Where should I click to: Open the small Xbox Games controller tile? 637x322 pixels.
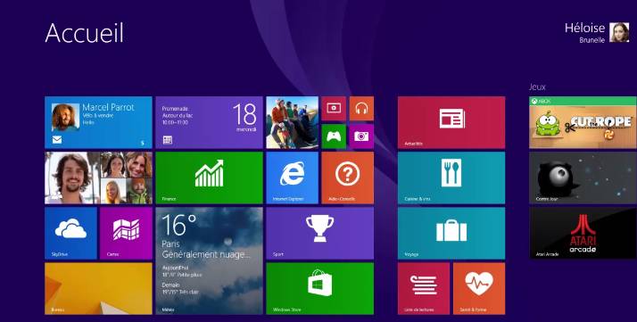tap(334, 136)
